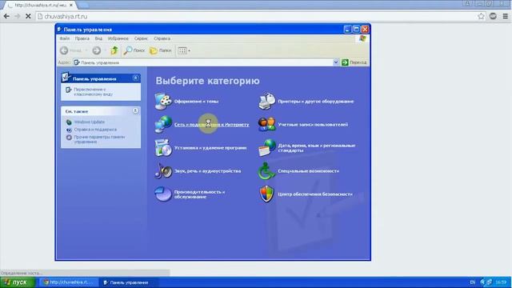Viewport: 512px width, 288px height.
Task: Click the browser extension icon beside star
Action: (x=493, y=16)
